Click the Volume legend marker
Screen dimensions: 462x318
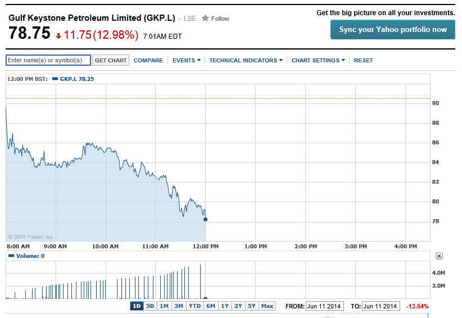(x=10, y=256)
